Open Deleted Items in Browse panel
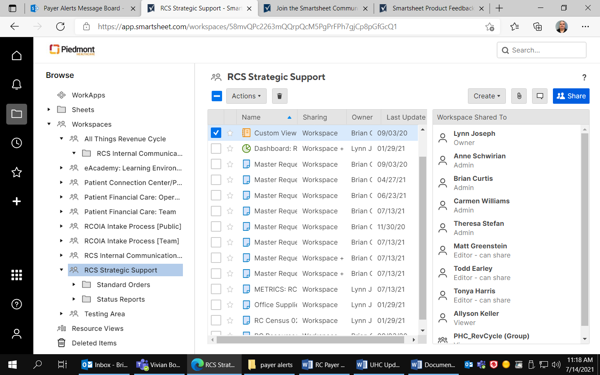 [x=94, y=343]
